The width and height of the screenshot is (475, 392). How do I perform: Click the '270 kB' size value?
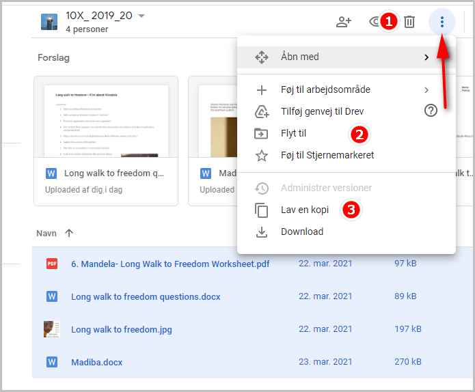pyautogui.click(x=408, y=362)
